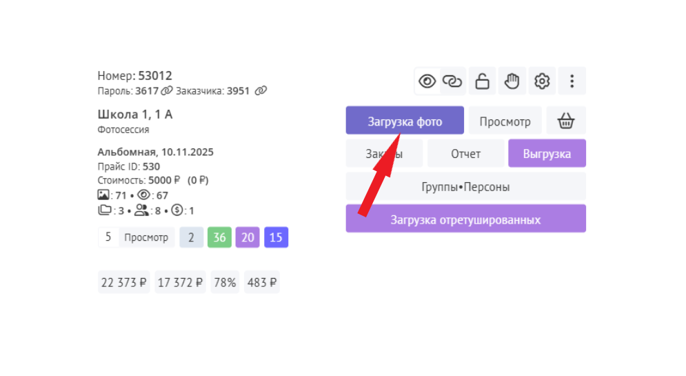Click the 5 Просмотр status badge
The image size is (686, 376).
(x=136, y=237)
